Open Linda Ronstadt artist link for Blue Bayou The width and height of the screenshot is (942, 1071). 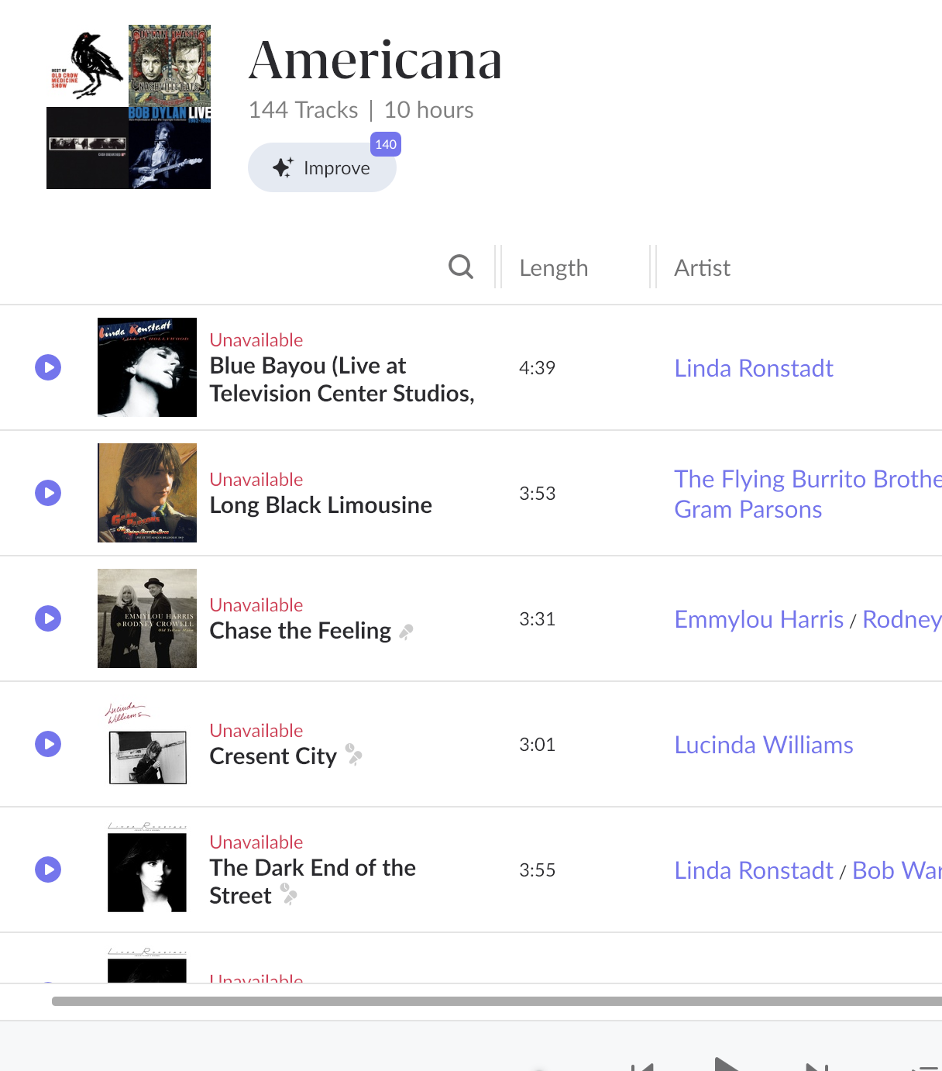(754, 368)
